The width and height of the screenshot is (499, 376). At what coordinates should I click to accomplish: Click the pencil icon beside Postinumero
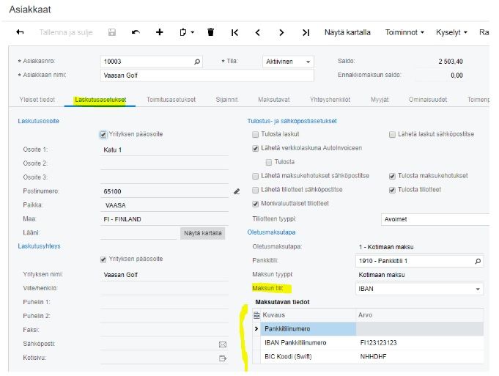point(237,191)
